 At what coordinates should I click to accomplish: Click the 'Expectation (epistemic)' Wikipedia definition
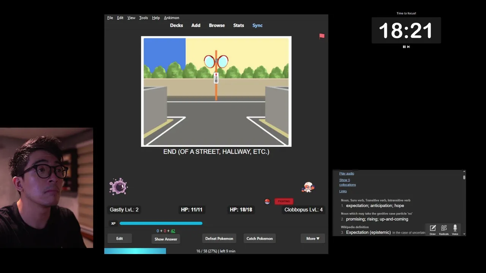tap(368, 232)
